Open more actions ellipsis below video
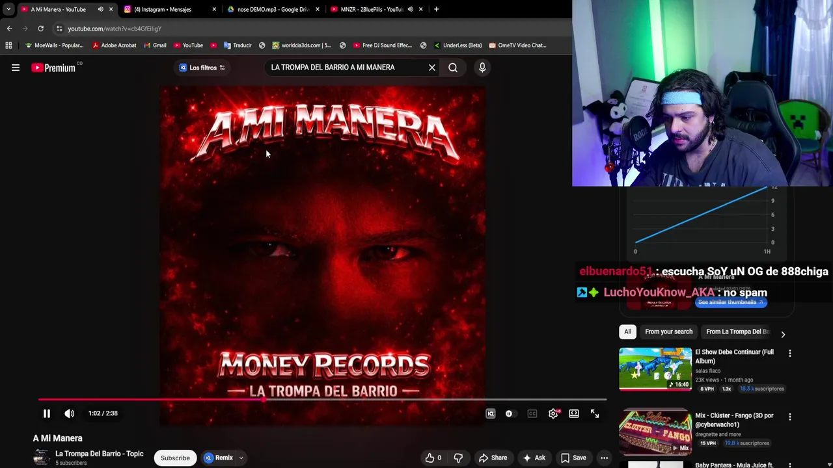833x468 pixels. (x=604, y=458)
